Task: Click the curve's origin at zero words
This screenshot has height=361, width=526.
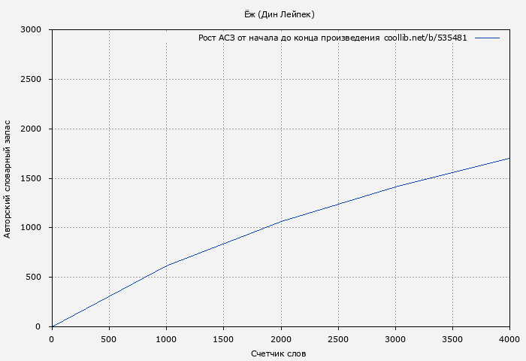Action: pos(52,326)
